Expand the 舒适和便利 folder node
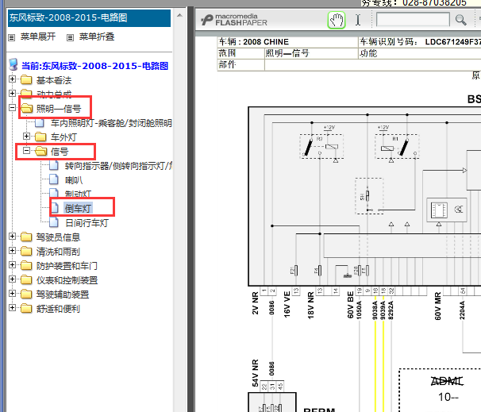Screen dimensions: 481x412 12,307
